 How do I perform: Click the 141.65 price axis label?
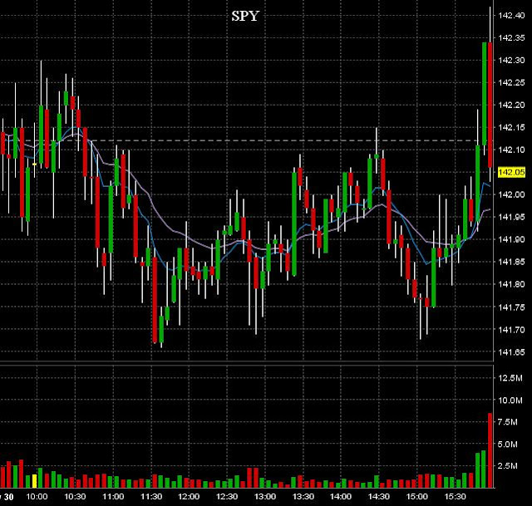click(x=511, y=352)
